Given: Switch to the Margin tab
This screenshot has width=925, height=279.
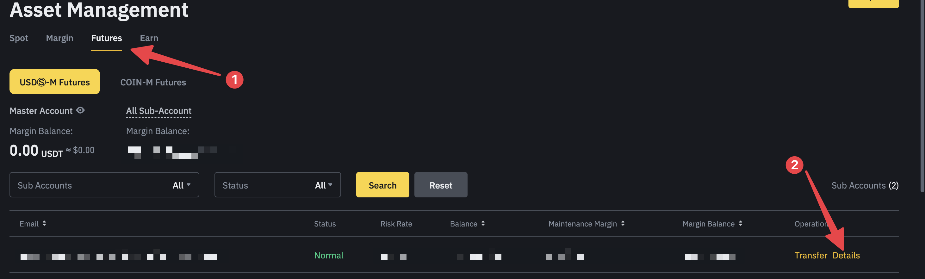Looking at the screenshot, I should pyautogui.click(x=59, y=38).
